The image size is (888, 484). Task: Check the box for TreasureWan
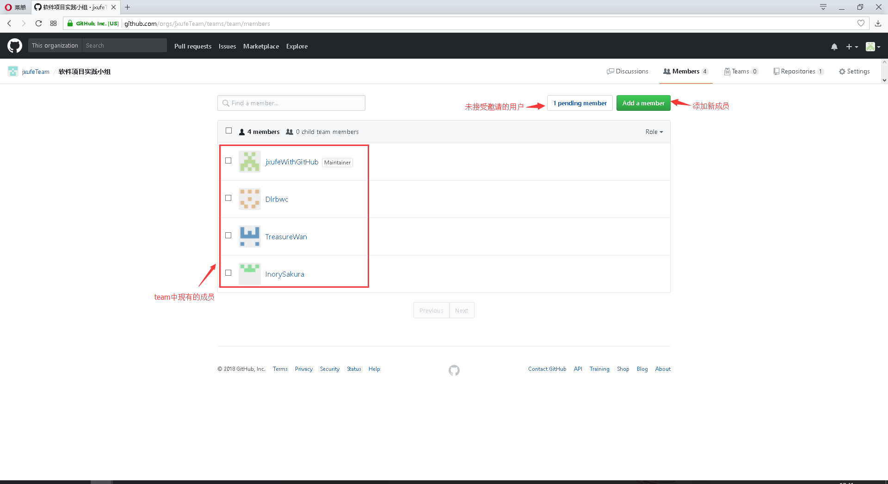[x=228, y=236]
